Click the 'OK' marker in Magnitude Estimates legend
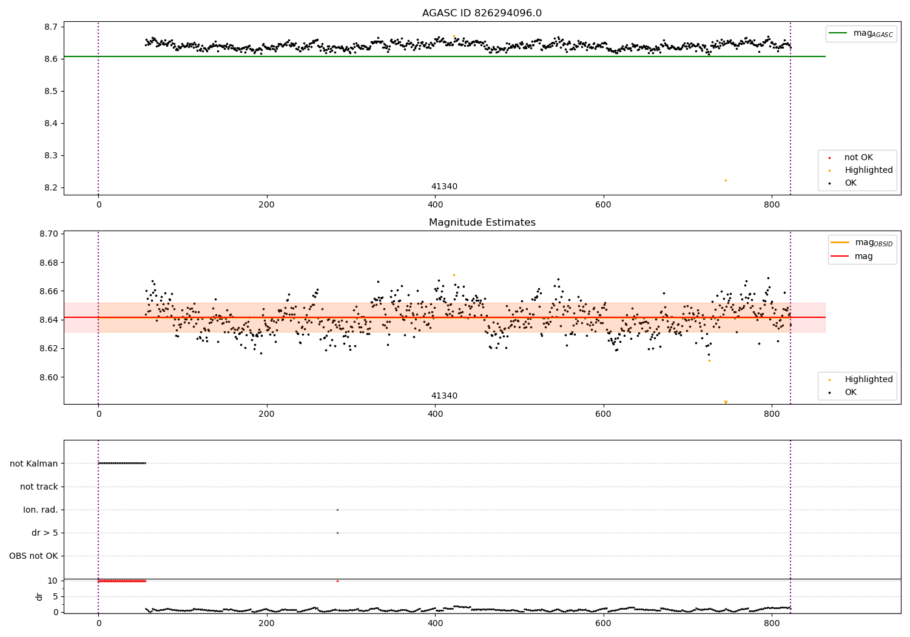Image resolution: width=910 pixels, height=637 pixels. (x=829, y=393)
